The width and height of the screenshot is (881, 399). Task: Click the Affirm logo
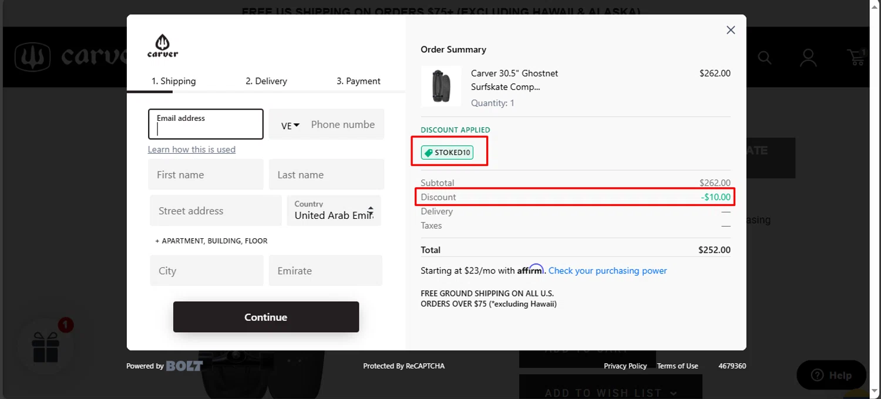tap(530, 270)
